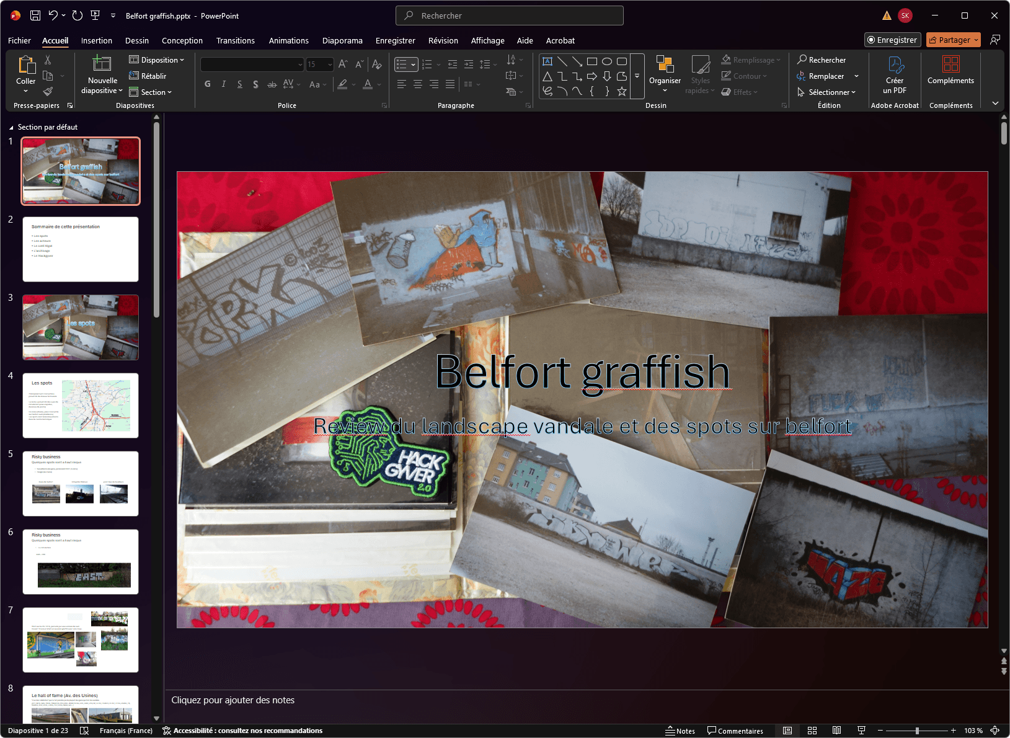Screen dimensions: 1010x738
Task: Switch to the Insertion ribbon tab
Action: (97, 40)
